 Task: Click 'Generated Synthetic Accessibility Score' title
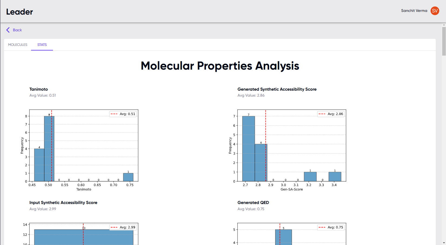[277, 89]
